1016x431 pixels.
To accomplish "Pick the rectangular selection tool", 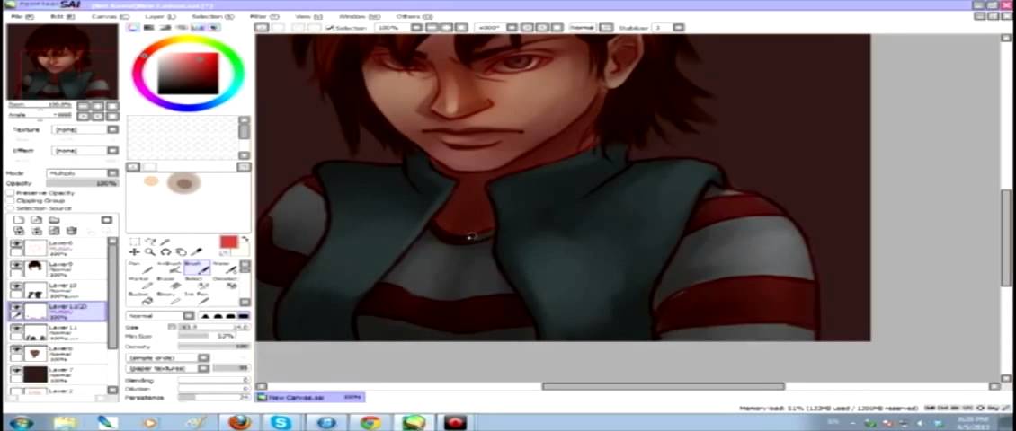I will pos(134,242).
